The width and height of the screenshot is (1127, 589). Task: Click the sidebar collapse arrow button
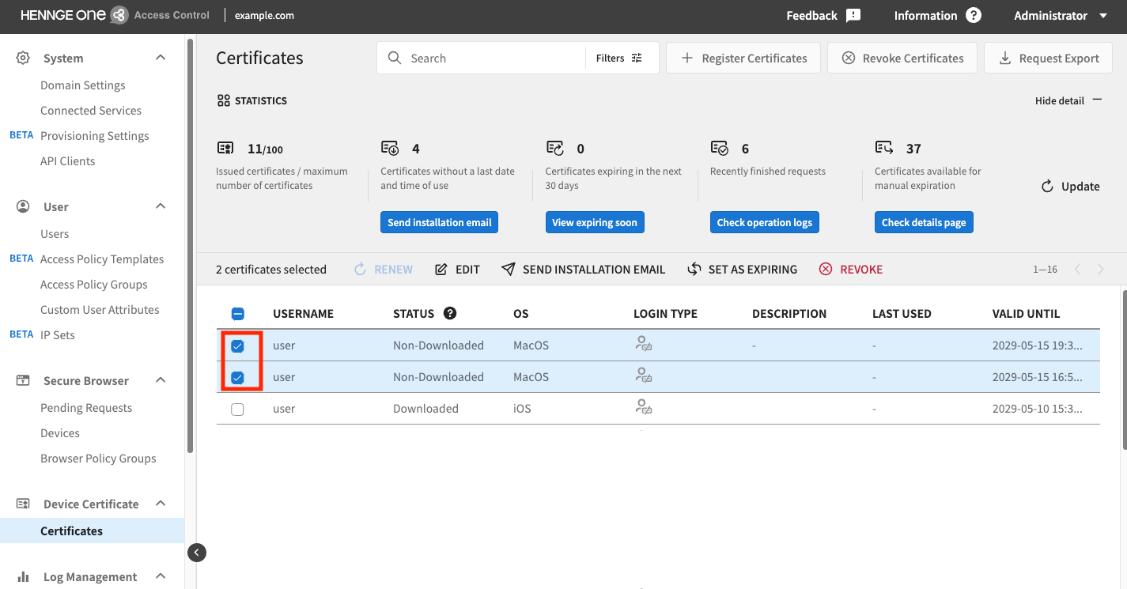tap(197, 553)
